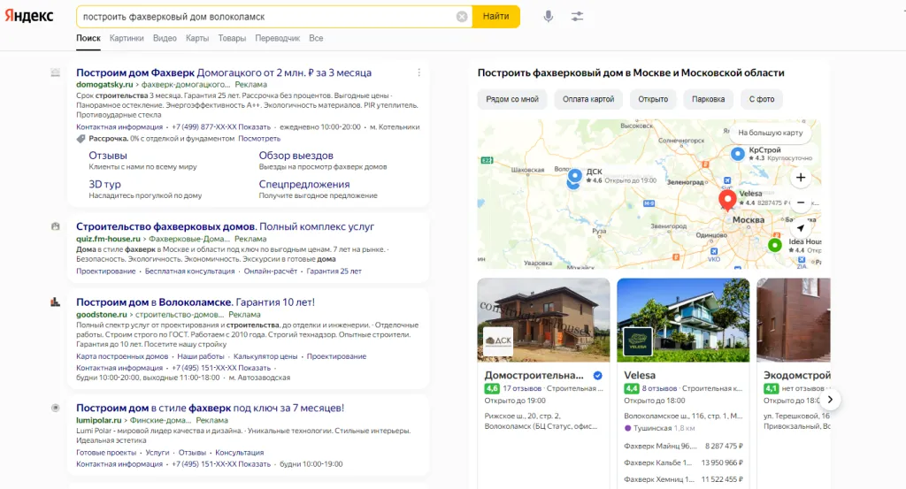Click Фахверк Кальбе price row
Screen dimensions: 906x489
pos(683,463)
